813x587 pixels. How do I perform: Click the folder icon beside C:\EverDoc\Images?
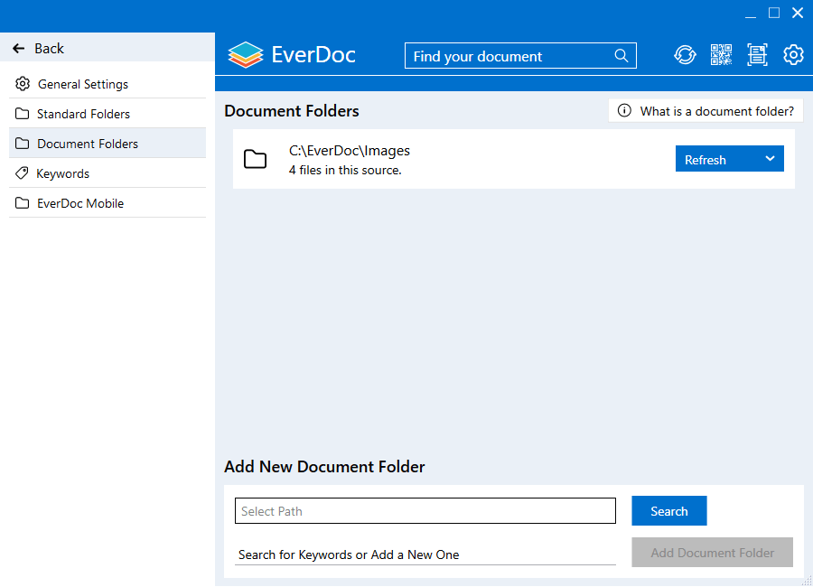256,158
